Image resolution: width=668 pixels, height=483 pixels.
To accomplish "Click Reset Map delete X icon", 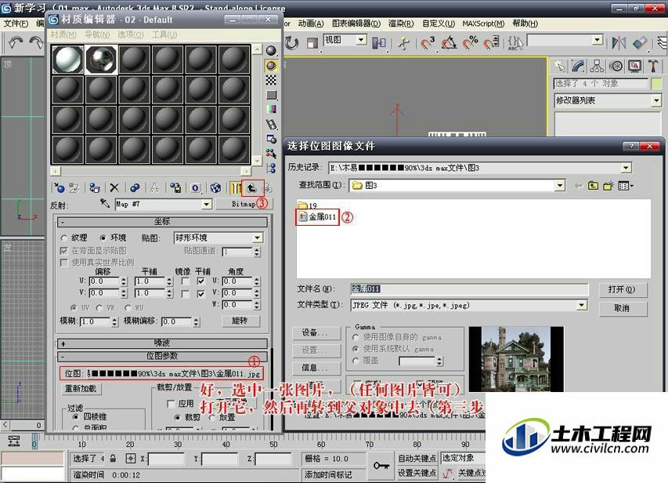I will 114,187.
